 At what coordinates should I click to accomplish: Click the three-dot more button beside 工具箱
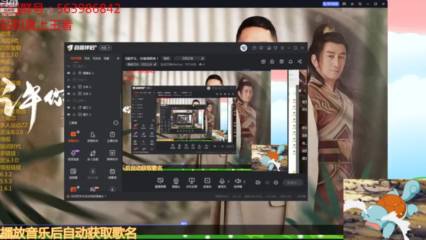click(116, 123)
